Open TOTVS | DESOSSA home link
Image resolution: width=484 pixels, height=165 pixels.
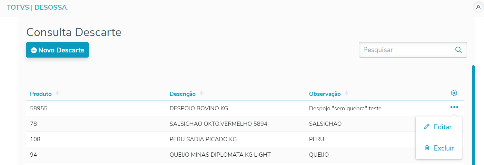coord(37,7)
